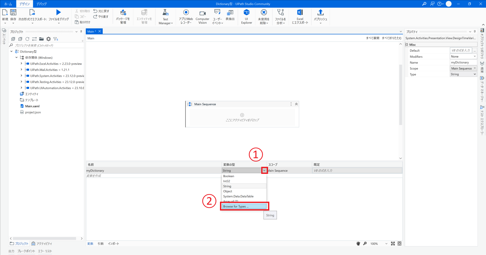Screen dimensions: 486x255
Task: Open the search magnifier in title bar
Action: [424, 4]
